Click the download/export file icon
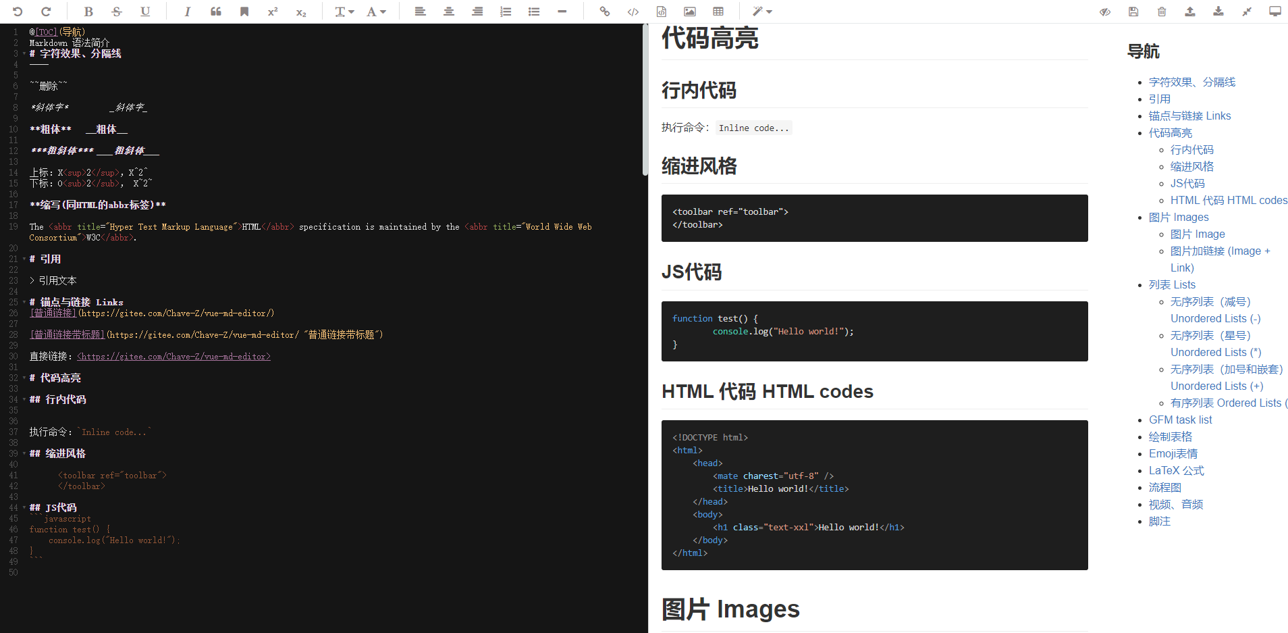Image resolution: width=1288 pixels, height=633 pixels. (x=1218, y=11)
